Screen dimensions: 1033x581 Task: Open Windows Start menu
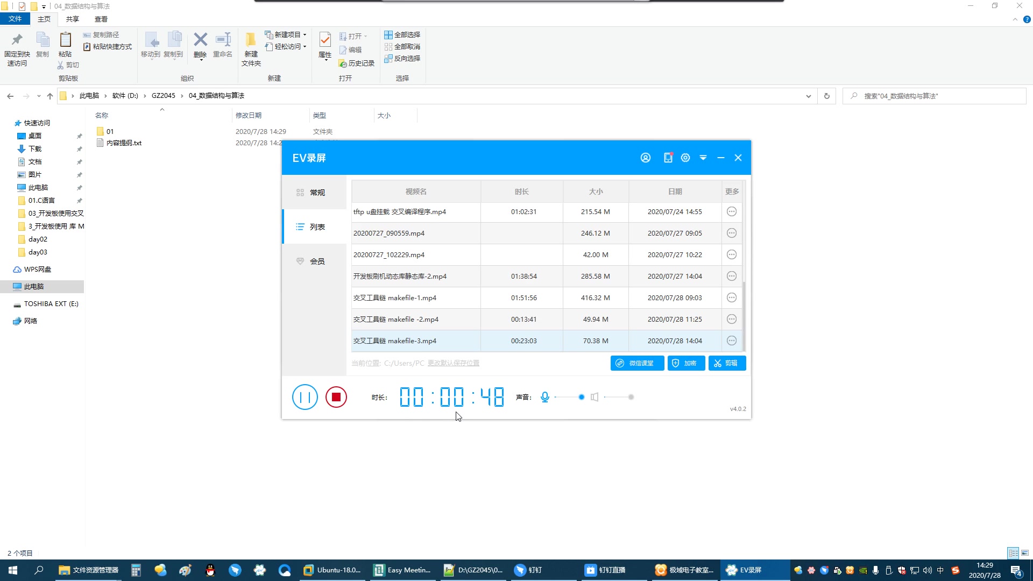point(13,570)
